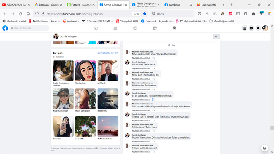Open the account profile picture menu

265,28
